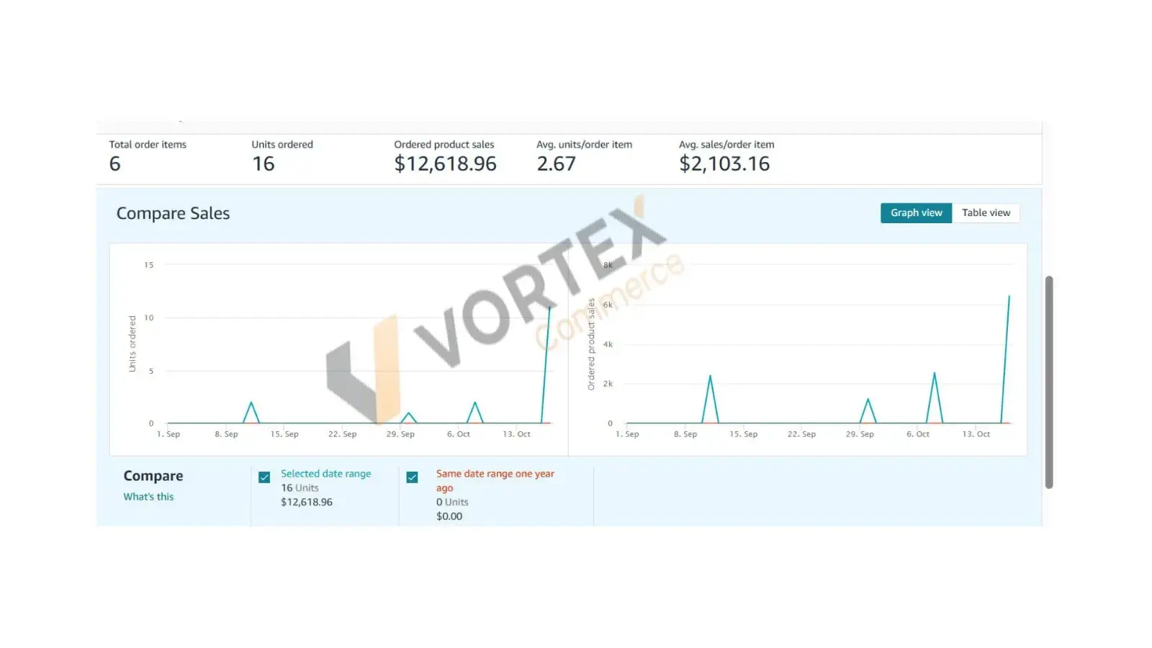The image size is (1152, 648).
Task: Click the Compare Sales heading
Action: coord(173,214)
